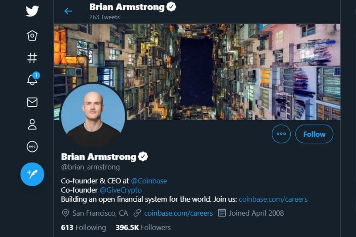Follow Brian Armstrong

(314, 134)
